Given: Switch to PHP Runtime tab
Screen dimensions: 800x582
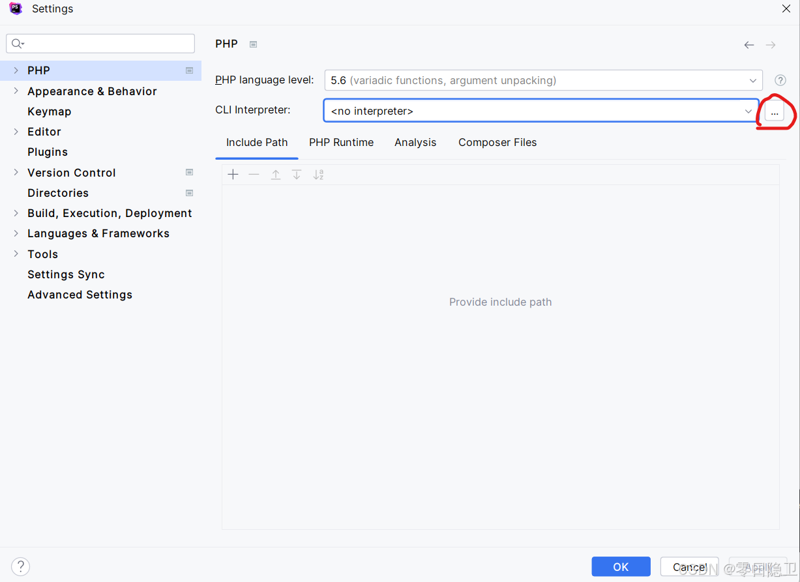Looking at the screenshot, I should pos(341,142).
